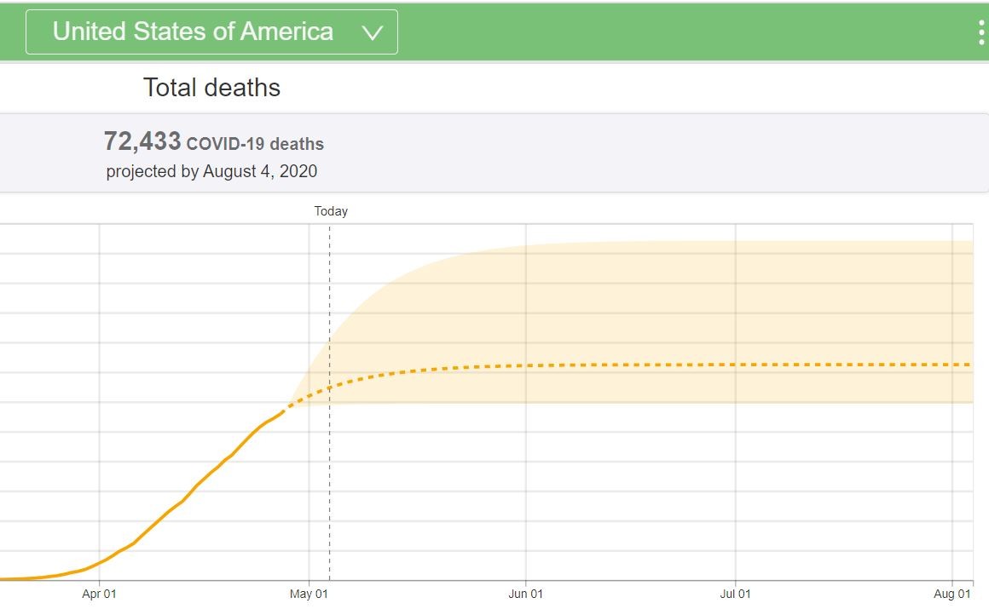Image resolution: width=989 pixels, height=609 pixels.
Task: Select the 'Jul 01' axis label
Action: 736,594
